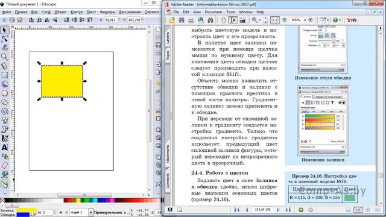Select the Ellipse tool in Inkscape
Viewport: 386px width, 217px height.
click(x=4, y=93)
